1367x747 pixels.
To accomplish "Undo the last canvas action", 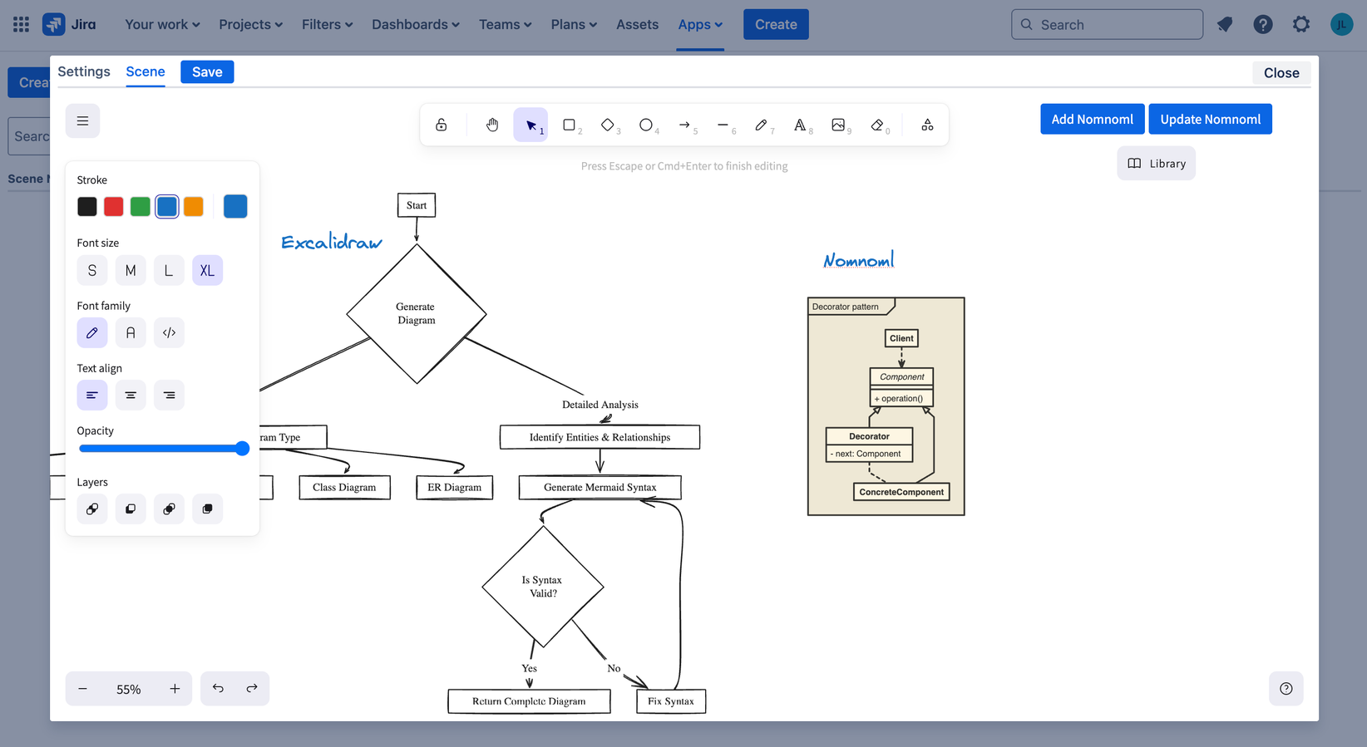I will pos(218,689).
